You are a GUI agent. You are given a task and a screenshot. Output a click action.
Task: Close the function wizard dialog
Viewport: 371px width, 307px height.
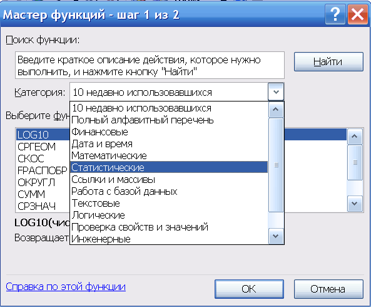[357, 14]
